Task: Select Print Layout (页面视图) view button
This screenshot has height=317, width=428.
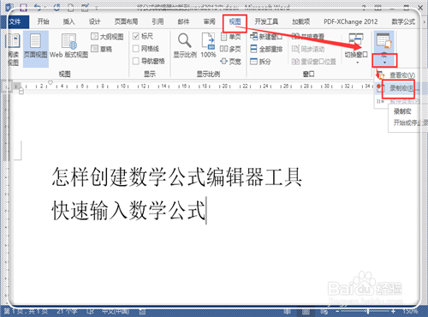Action: 35,49
